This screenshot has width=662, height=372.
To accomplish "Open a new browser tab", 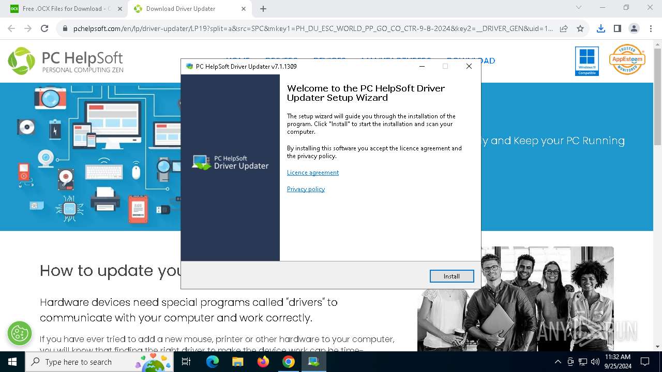I will 263,9.
